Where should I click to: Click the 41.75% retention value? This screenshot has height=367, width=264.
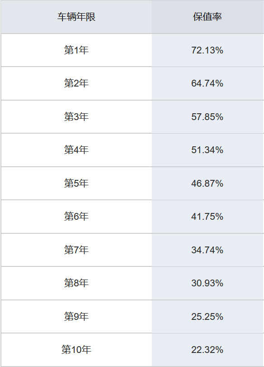click(207, 216)
